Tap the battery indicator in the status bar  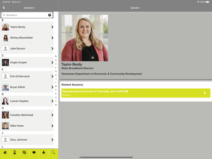(x=207, y=2)
